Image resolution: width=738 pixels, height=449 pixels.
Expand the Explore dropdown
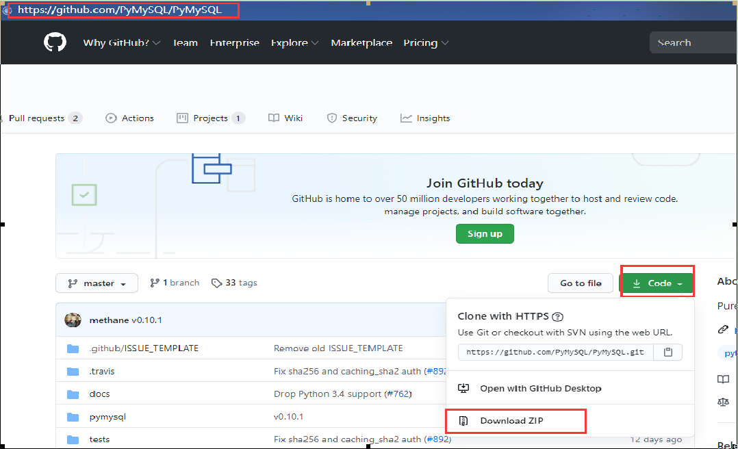294,43
